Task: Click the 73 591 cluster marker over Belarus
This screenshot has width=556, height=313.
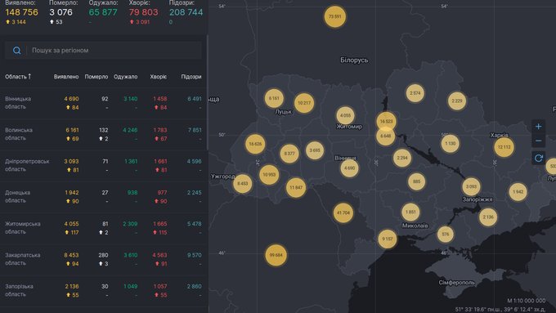Action: (x=334, y=16)
